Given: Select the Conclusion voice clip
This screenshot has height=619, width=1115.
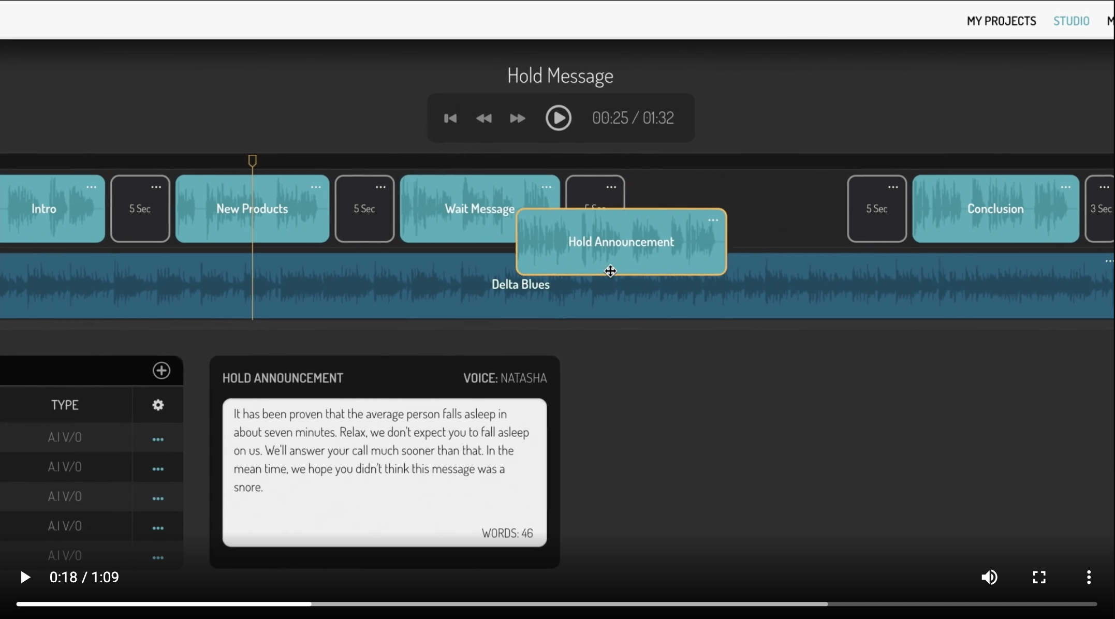Looking at the screenshot, I should 995,209.
